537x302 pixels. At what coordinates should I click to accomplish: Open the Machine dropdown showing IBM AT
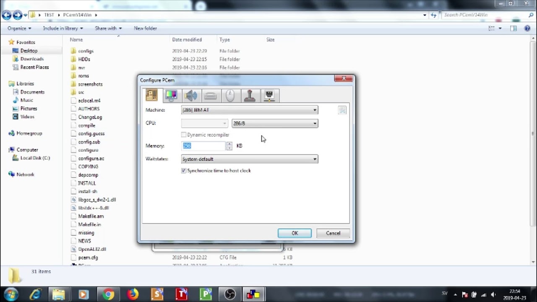[x=250, y=110]
